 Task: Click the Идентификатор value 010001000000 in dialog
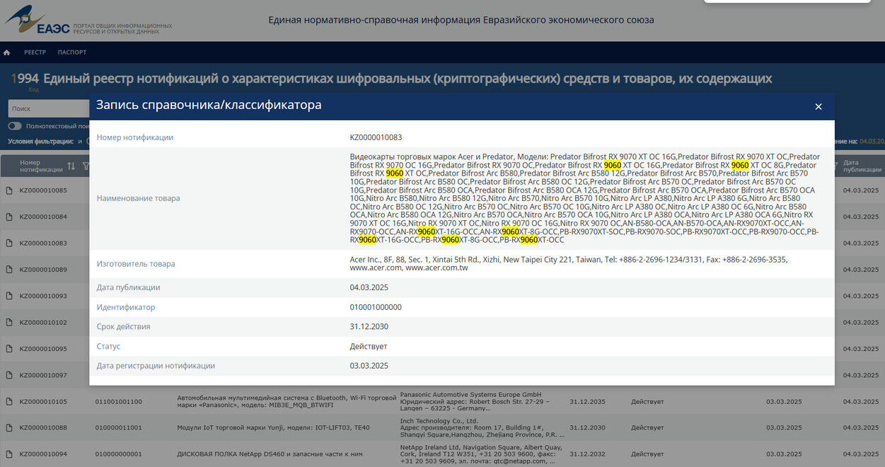tap(376, 307)
